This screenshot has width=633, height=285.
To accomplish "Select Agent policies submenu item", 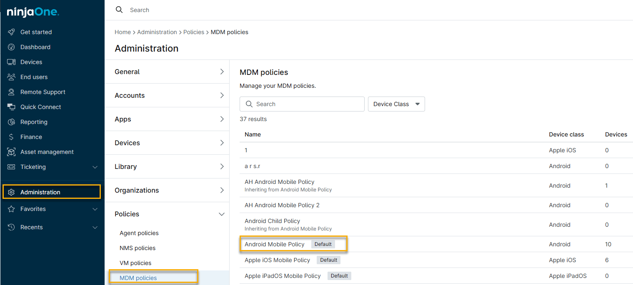I will (139, 233).
